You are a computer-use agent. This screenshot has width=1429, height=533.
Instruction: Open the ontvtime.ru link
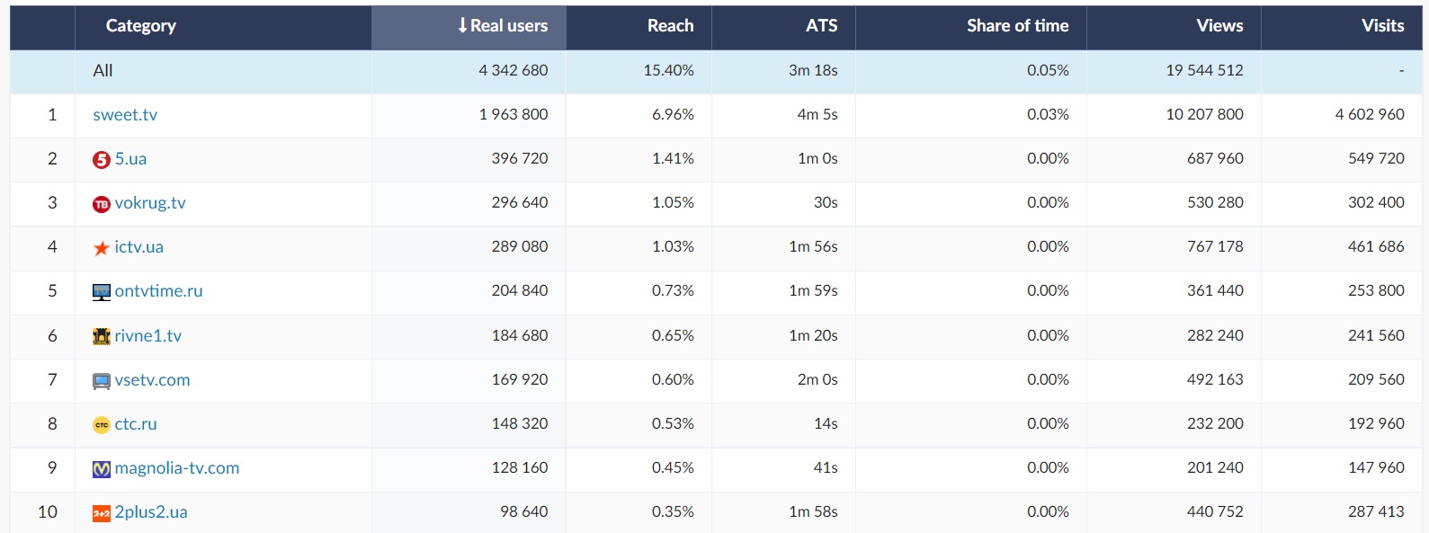[x=159, y=291]
